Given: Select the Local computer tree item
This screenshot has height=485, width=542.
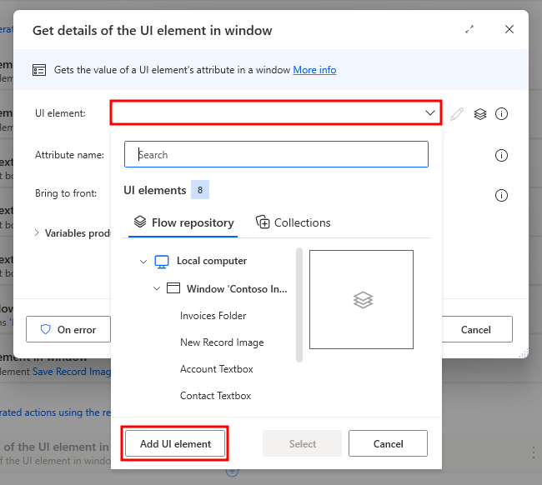Looking at the screenshot, I should 212,261.
